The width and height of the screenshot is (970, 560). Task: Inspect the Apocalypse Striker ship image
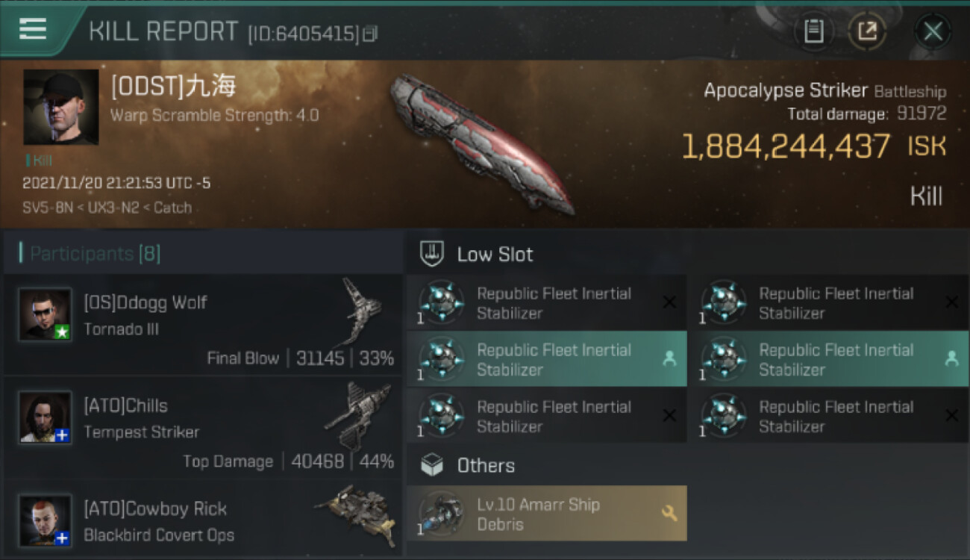481,142
